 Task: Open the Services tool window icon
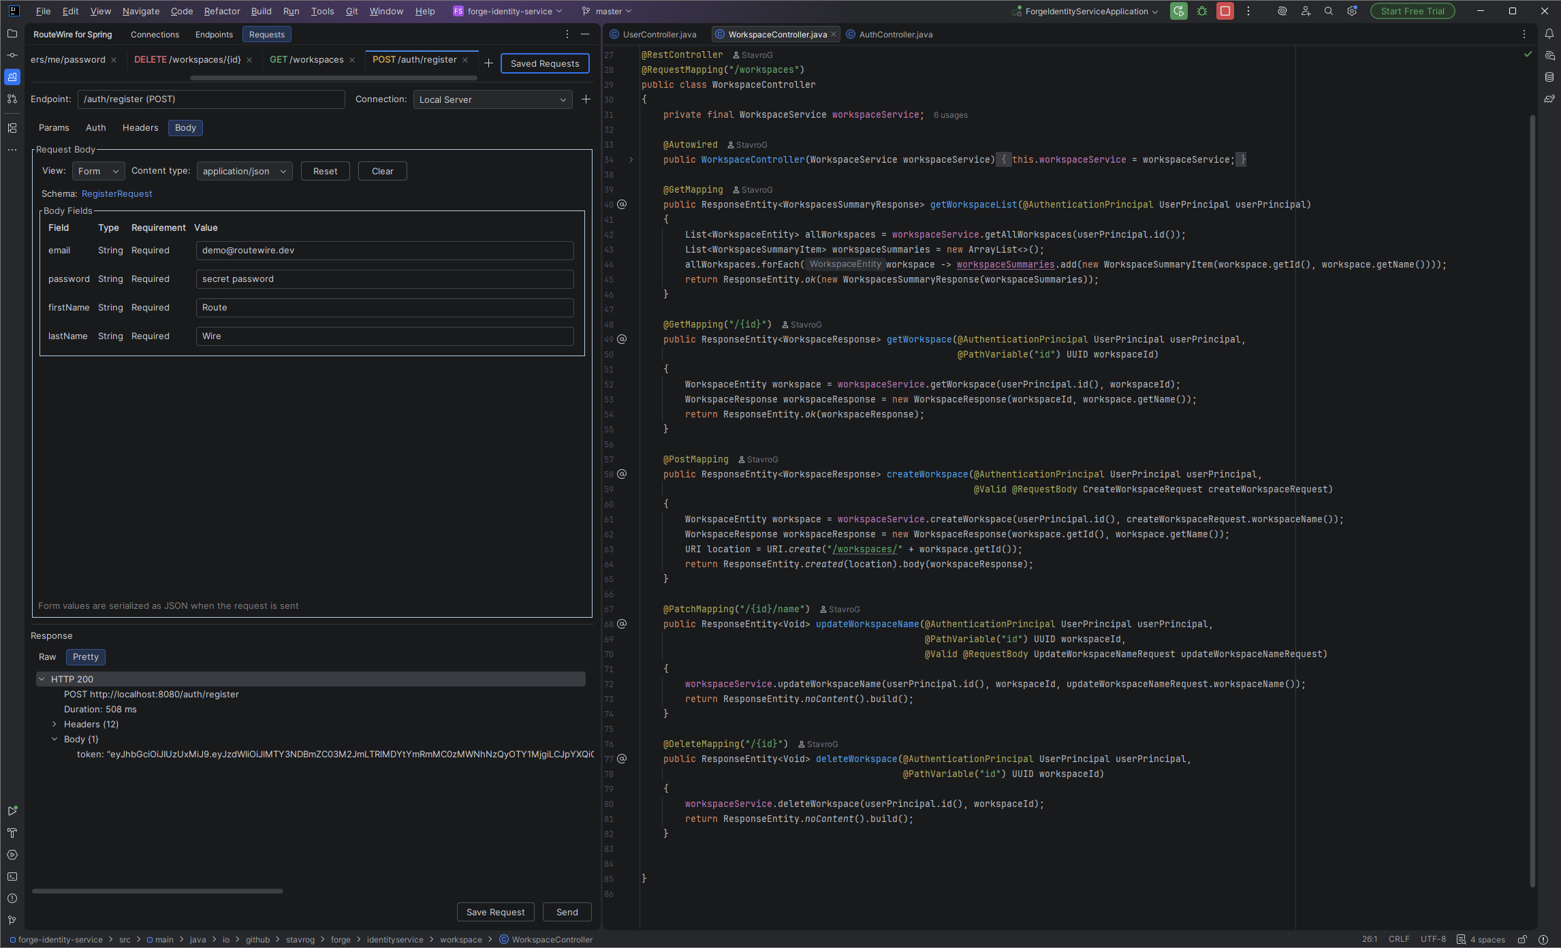pyautogui.click(x=12, y=855)
